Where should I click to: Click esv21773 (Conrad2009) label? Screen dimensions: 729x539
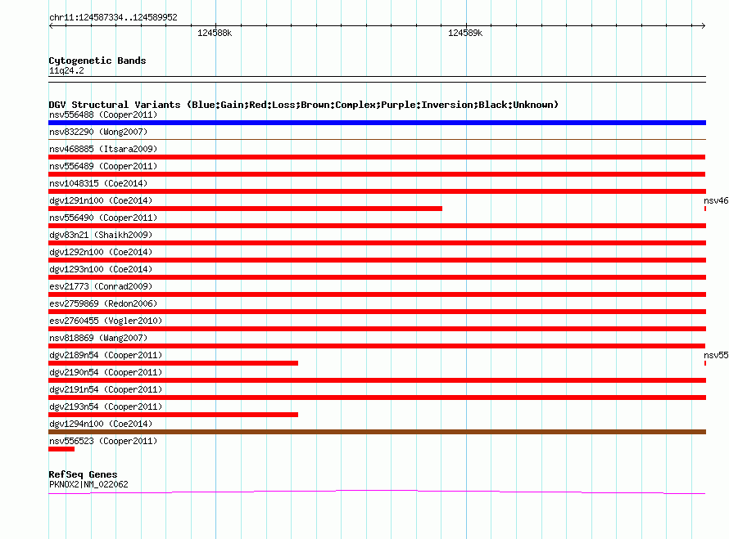coord(101,286)
